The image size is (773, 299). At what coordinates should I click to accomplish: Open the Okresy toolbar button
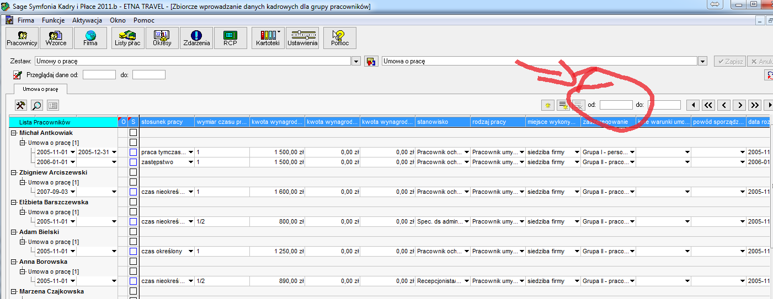(x=162, y=37)
